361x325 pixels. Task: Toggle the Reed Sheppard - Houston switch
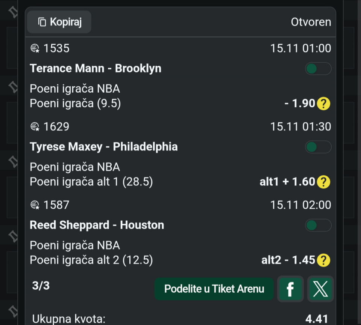click(x=318, y=225)
